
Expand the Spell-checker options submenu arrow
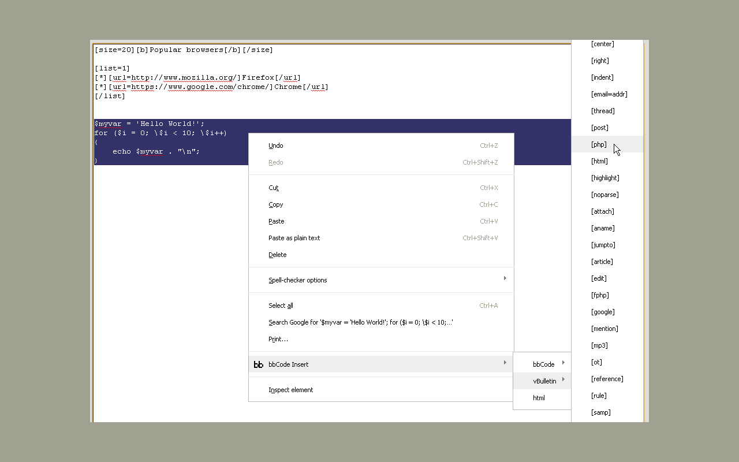point(505,278)
